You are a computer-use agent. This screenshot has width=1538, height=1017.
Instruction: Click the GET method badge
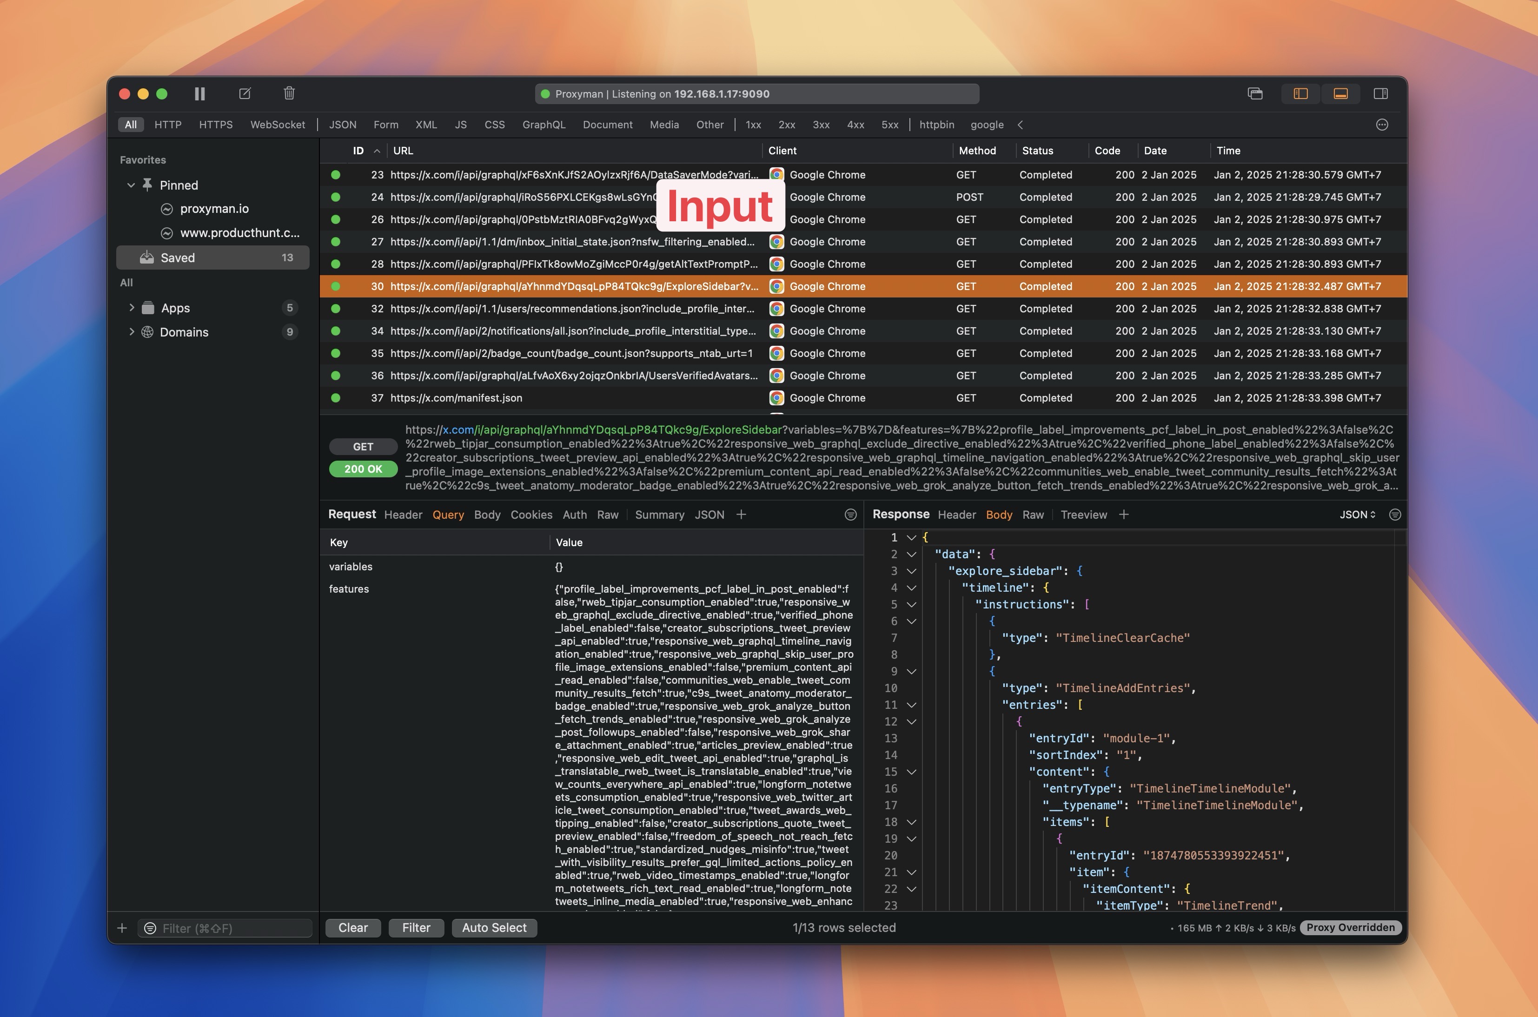point(363,447)
